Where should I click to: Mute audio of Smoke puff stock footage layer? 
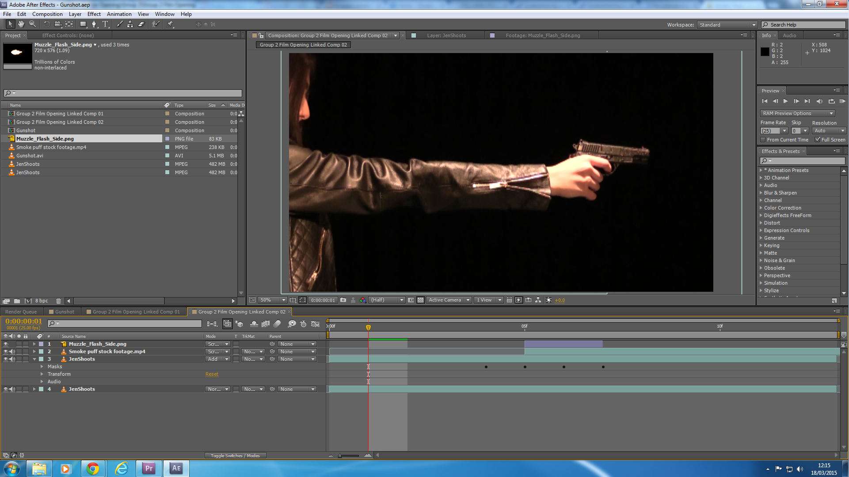point(12,351)
